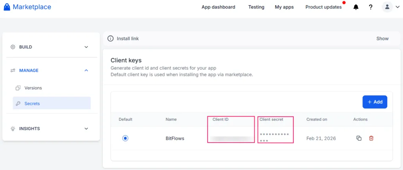This screenshot has width=403, height=170.
Task: Expand the INSIGHTS section chevron
Action: click(x=86, y=128)
